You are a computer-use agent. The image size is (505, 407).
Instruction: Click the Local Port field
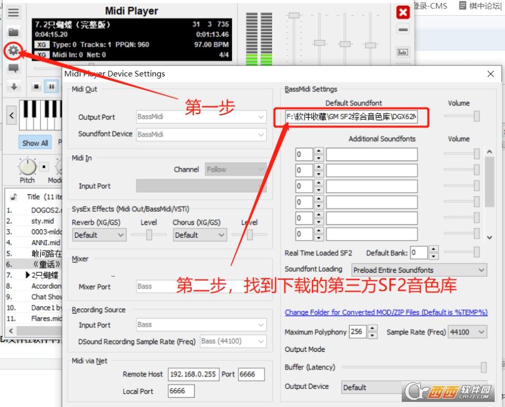(181, 391)
